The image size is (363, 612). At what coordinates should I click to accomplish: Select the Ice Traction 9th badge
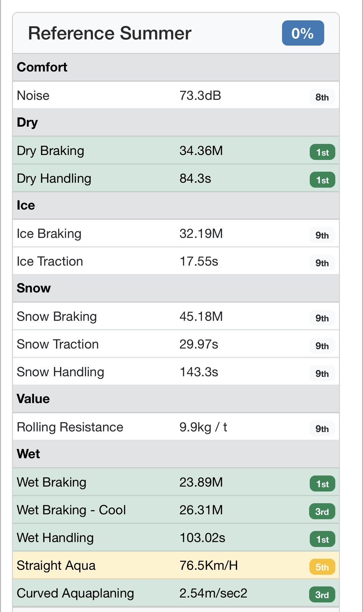point(322,263)
